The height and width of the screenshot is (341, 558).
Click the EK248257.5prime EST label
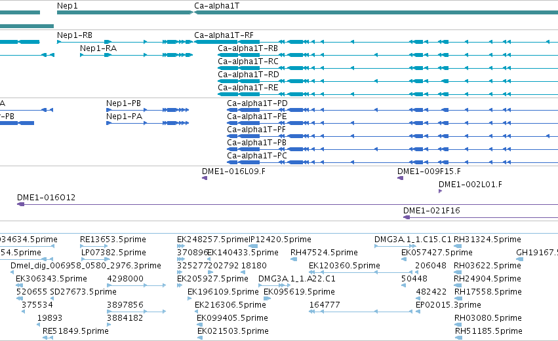(212, 240)
